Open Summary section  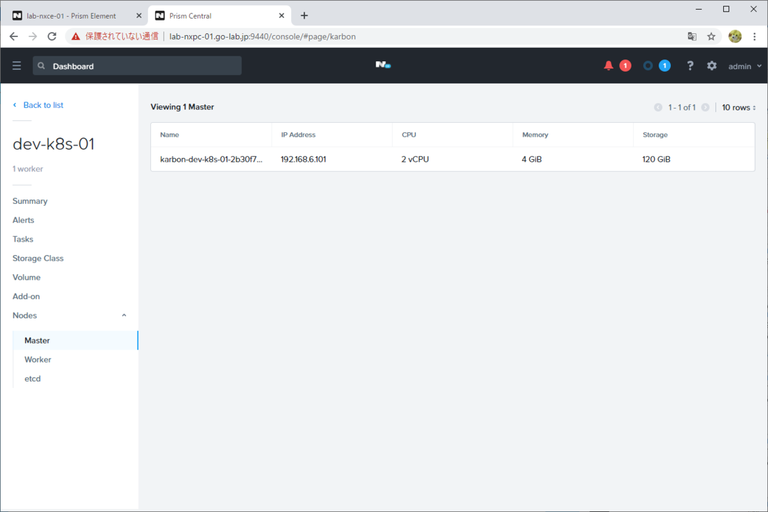pyautogui.click(x=30, y=201)
